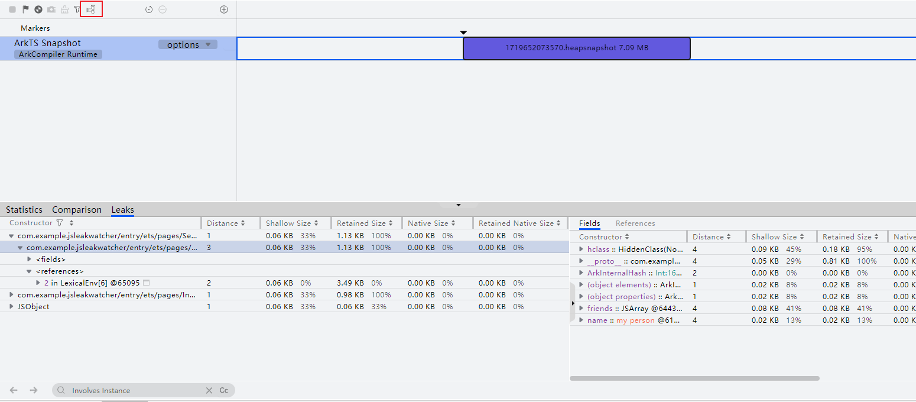Collapse the detail pane with side arrow handle
Image resolution: width=916 pixels, height=402 pixels.
572,303
